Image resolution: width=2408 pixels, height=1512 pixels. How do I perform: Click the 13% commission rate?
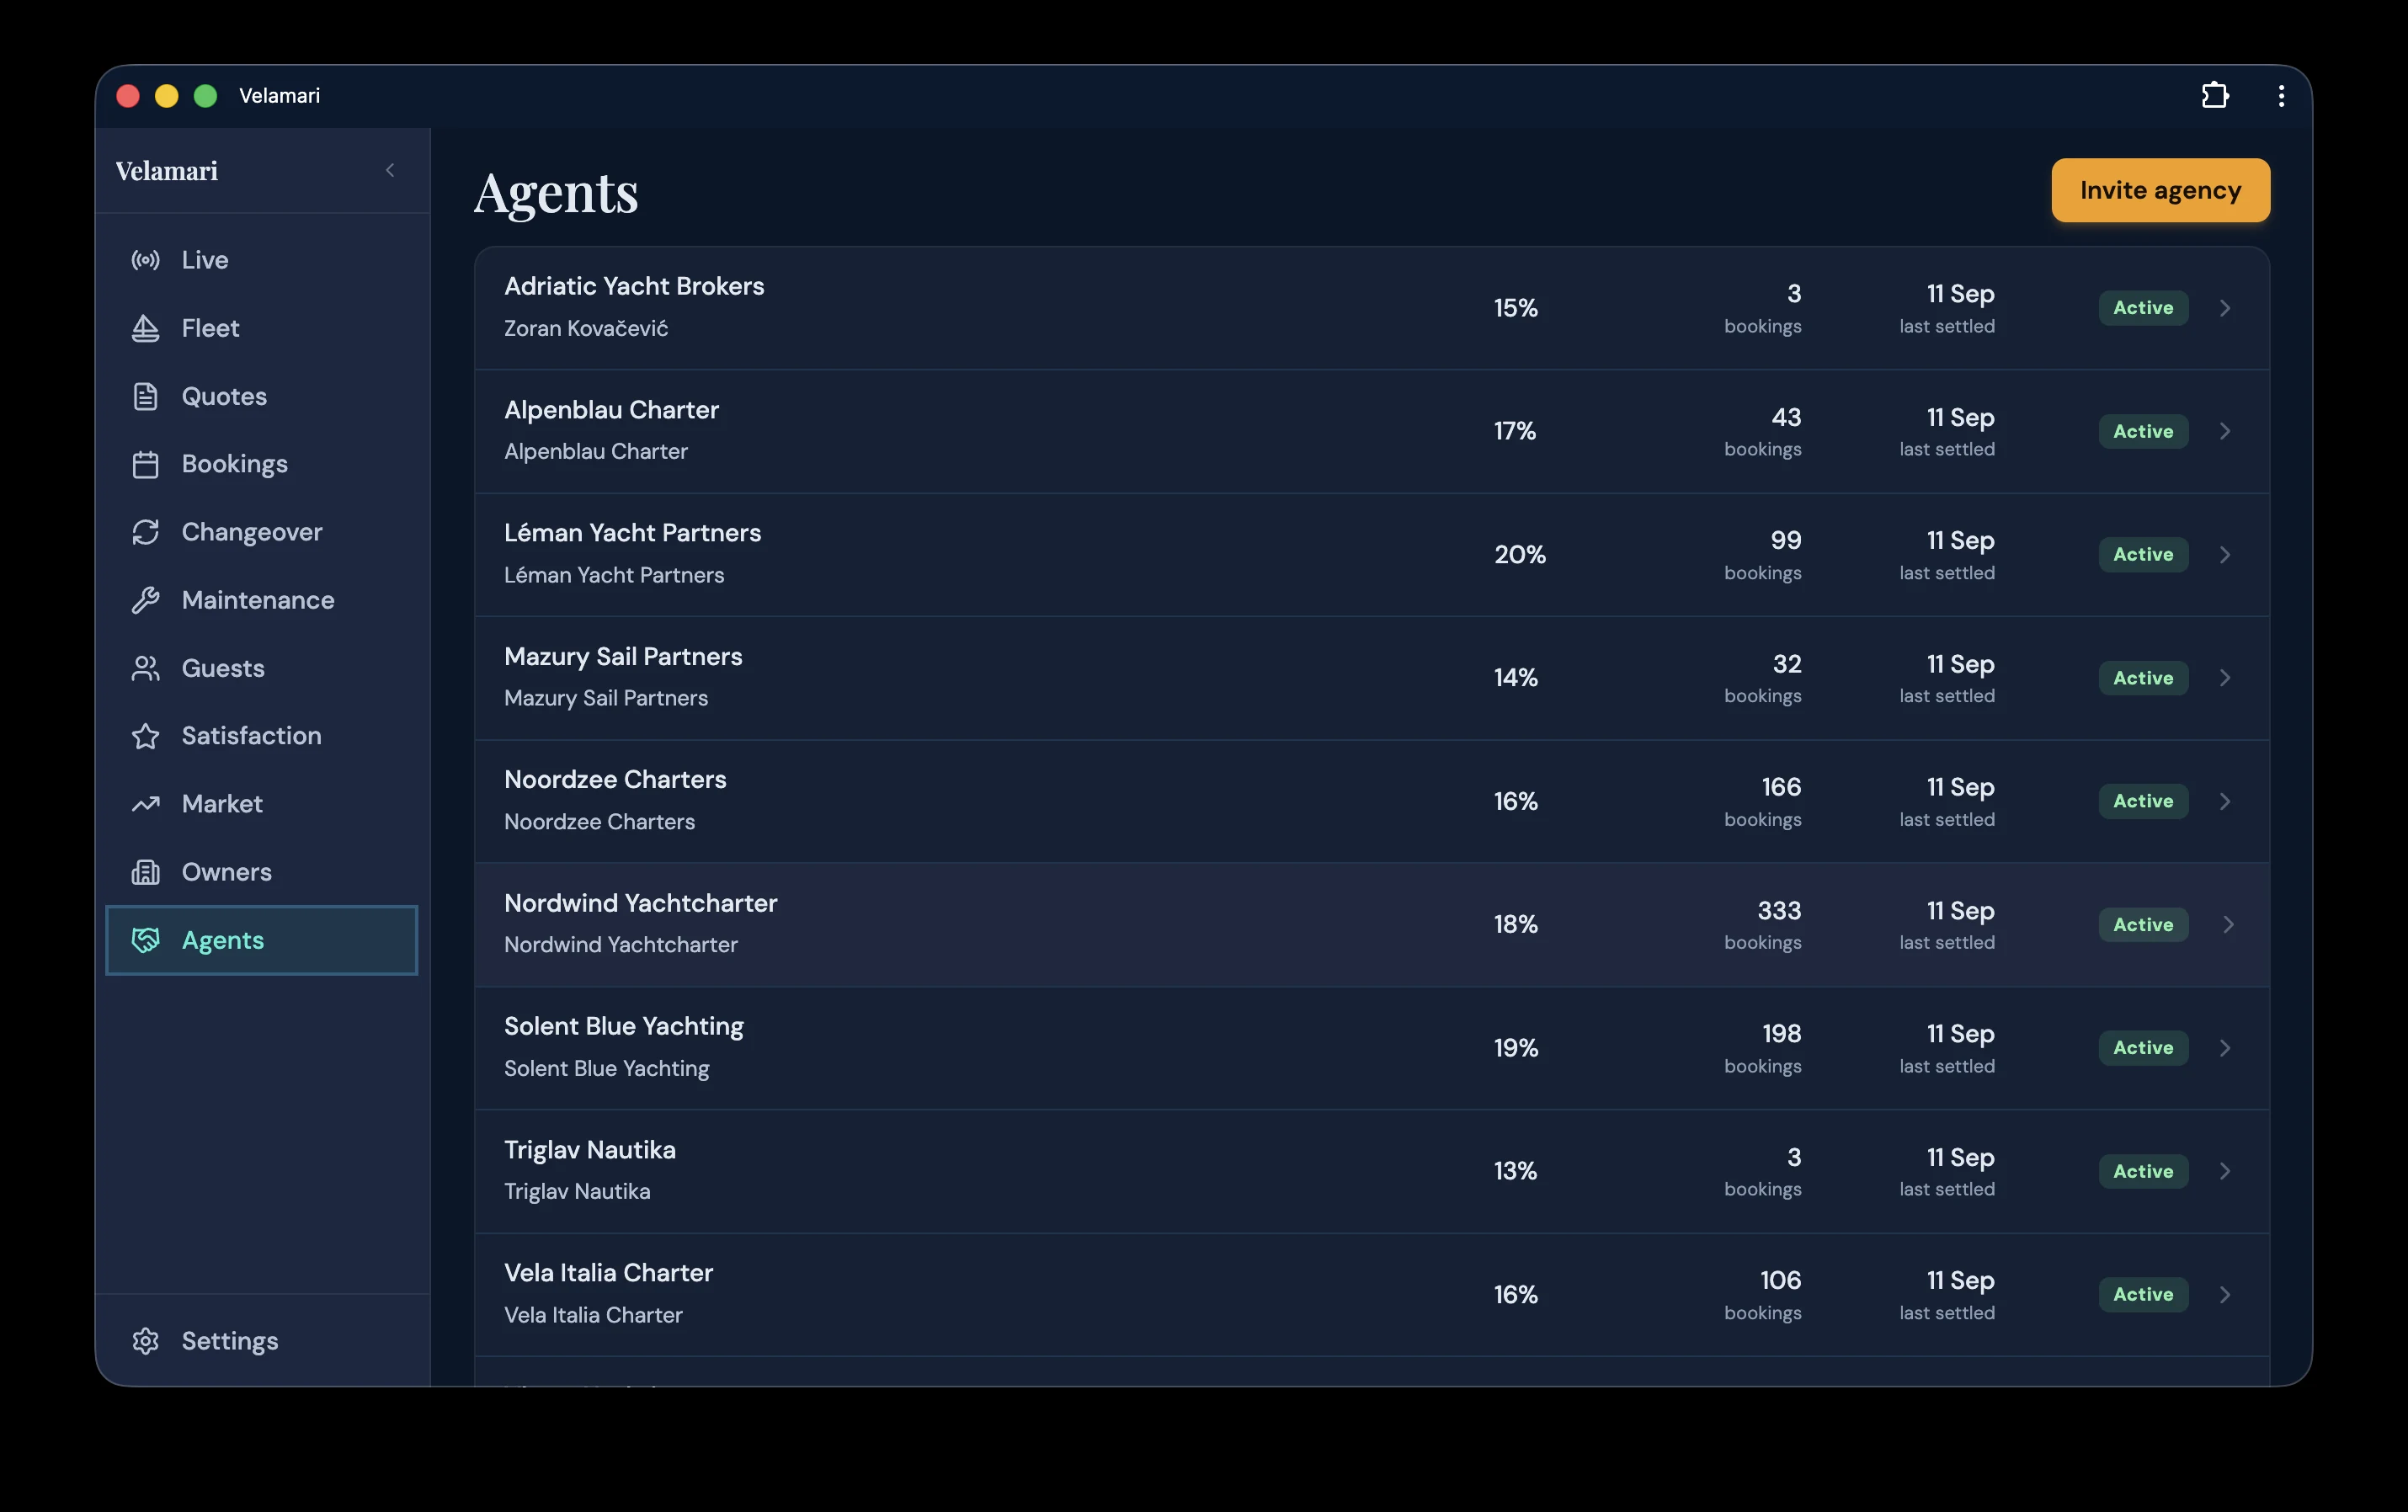click(x=1515, y=1171)
